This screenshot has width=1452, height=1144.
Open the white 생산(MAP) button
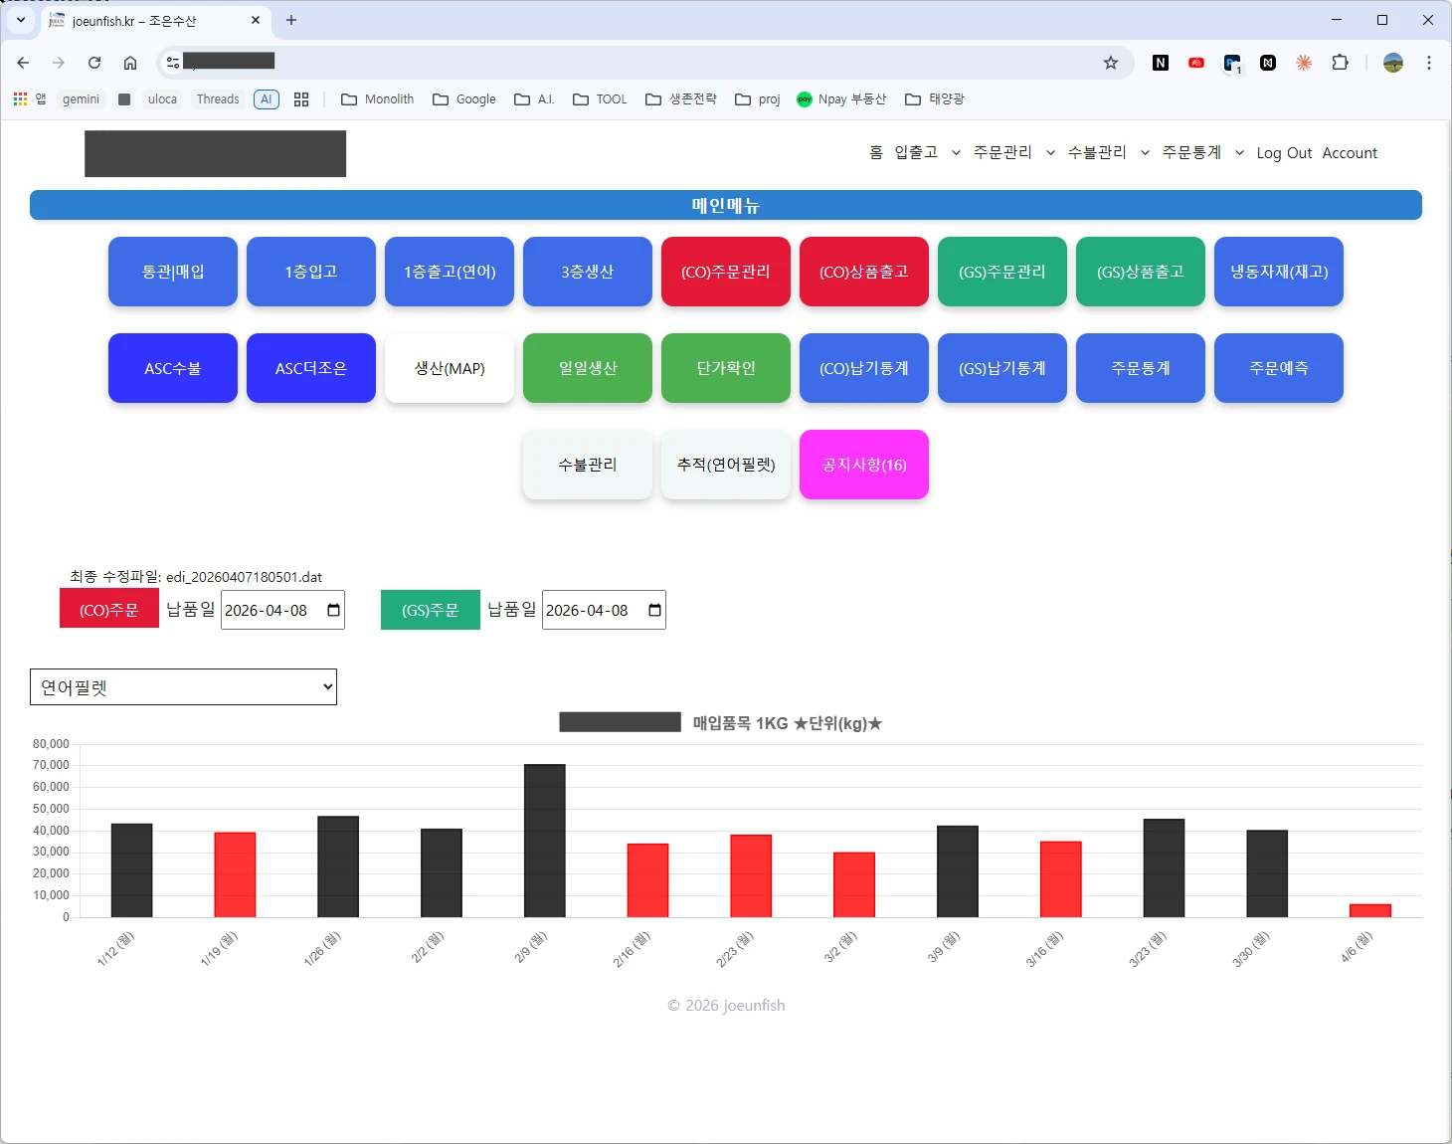450,368
